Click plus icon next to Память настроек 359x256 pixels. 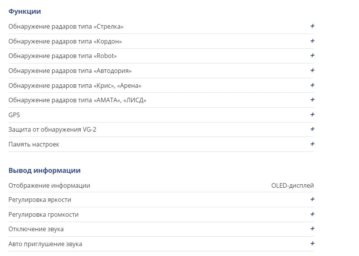pos(312,144)
